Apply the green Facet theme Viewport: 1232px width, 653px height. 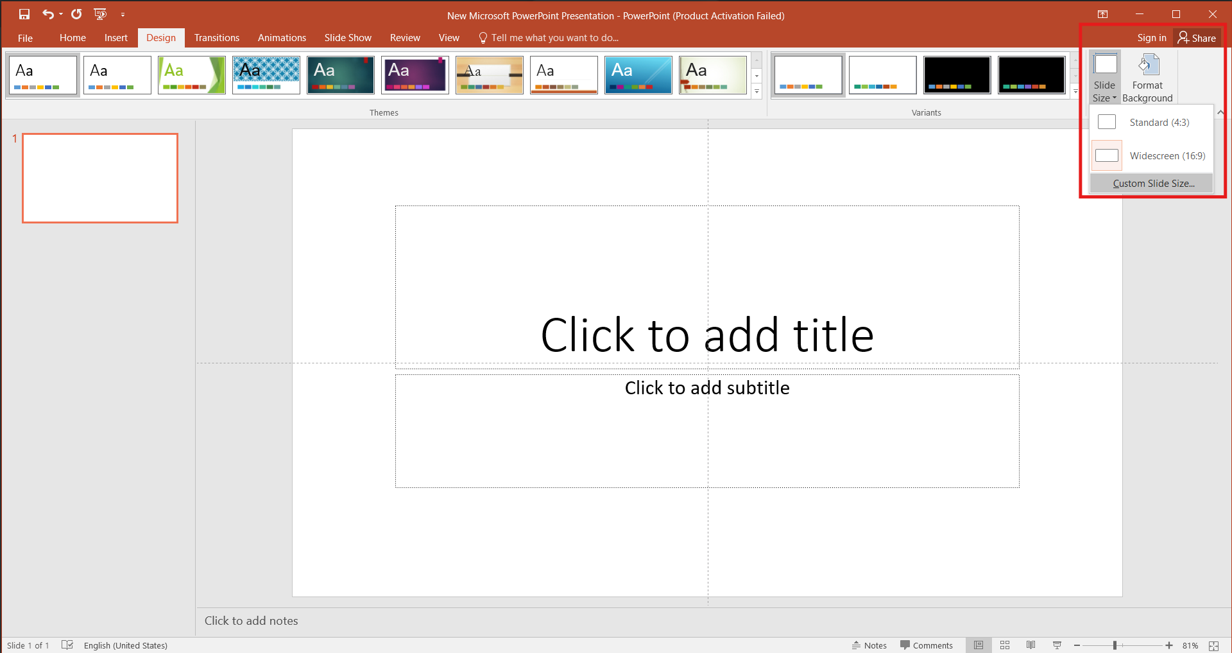pos(192,75)
